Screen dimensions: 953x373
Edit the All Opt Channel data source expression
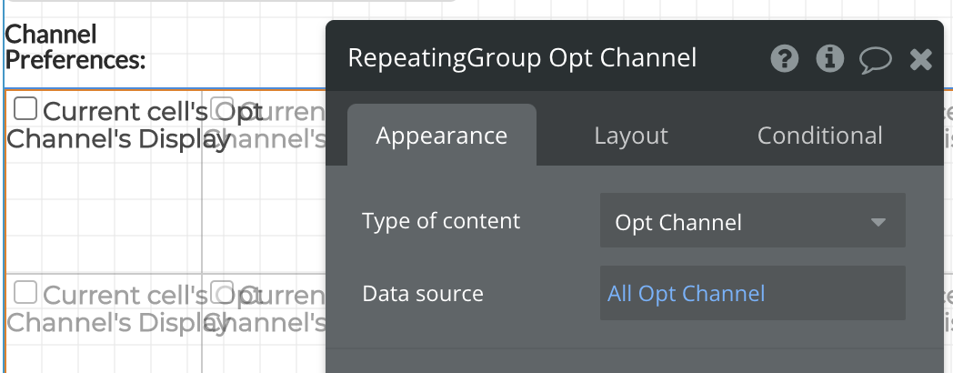(x=752, y=293)
